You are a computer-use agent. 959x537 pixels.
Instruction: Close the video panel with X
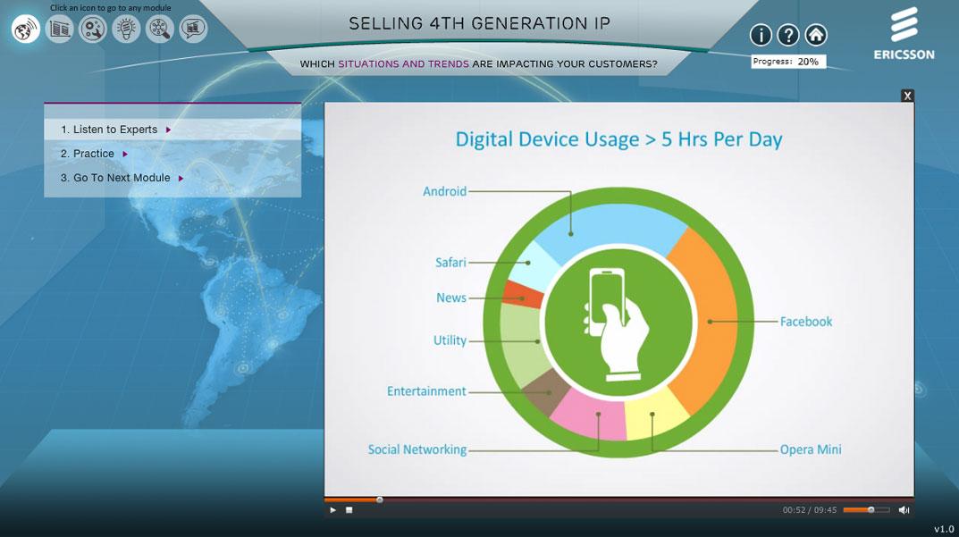pyautogui.click(x=908, y=96)
